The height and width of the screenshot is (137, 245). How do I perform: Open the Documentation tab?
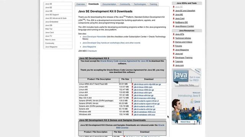pyautogui.click(x=109, y=4)
